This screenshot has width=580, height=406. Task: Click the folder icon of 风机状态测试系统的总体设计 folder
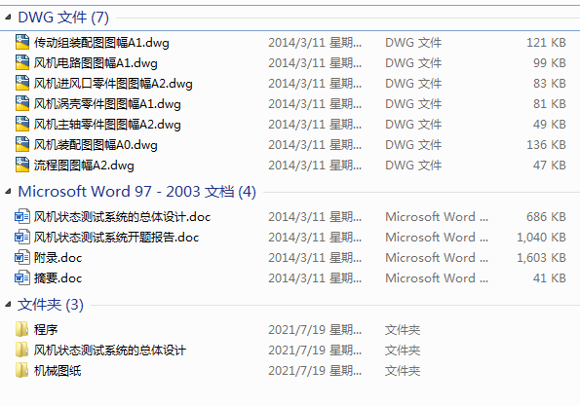pos(21,350)
